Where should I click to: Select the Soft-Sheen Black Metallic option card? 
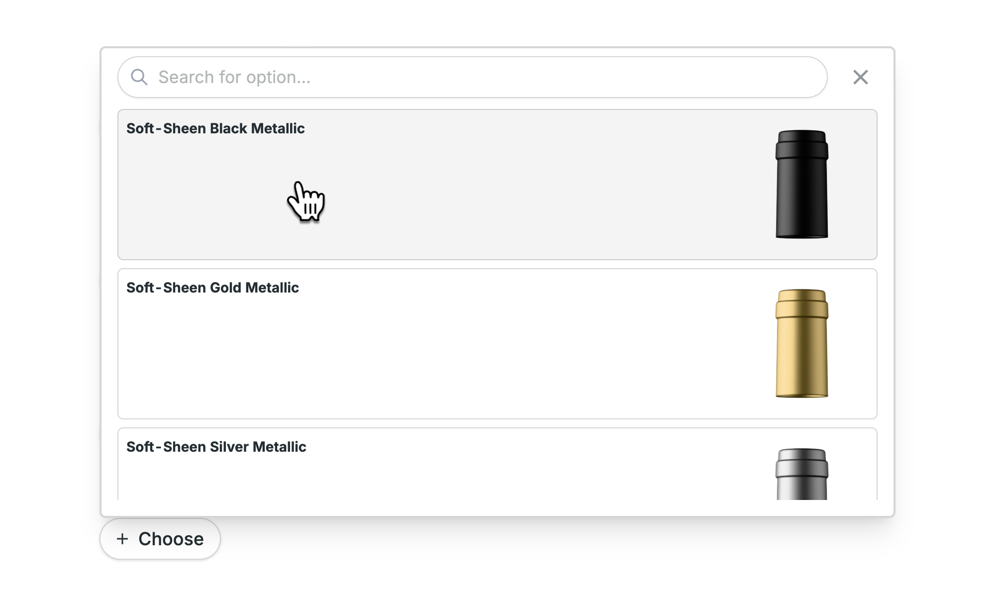pos(497,185)
